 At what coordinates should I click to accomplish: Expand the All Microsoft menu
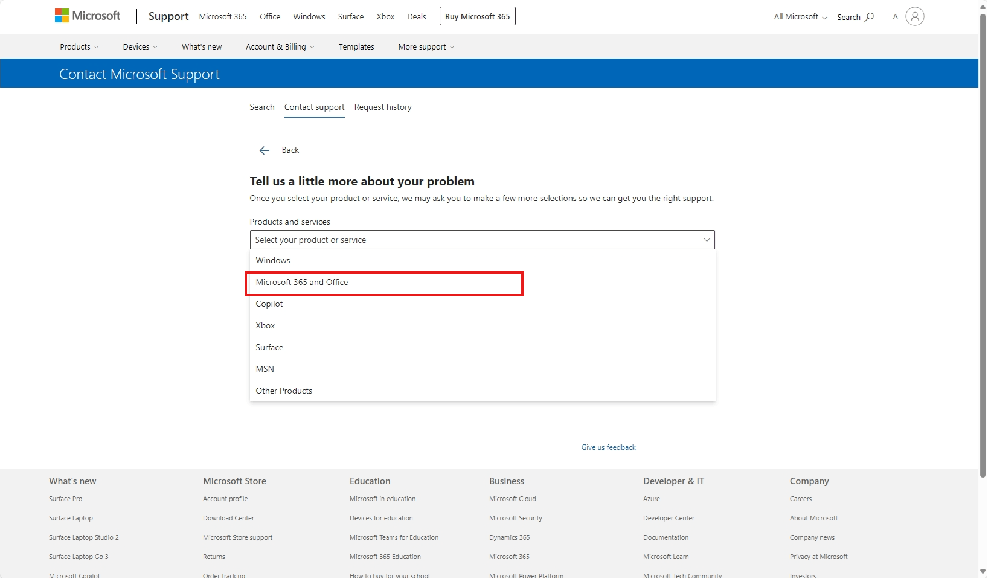click(800, 17)
